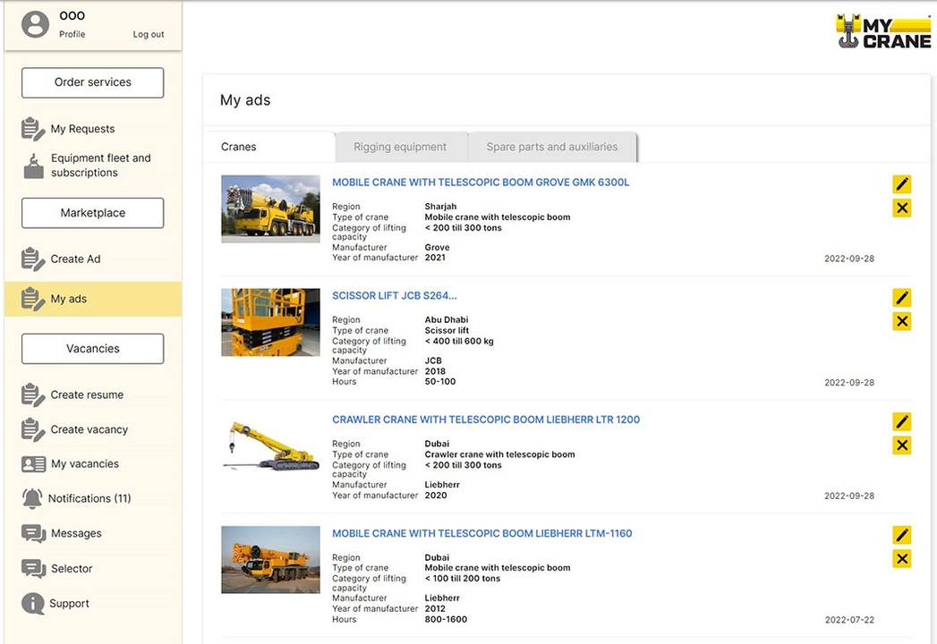The height and width of the screenshot is (644, 937).
Task: Open Equipment fleet and subscriptions
Action: click(x=100, y=165)
